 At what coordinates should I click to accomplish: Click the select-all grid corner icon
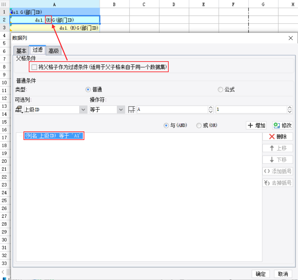pos(4,4)
